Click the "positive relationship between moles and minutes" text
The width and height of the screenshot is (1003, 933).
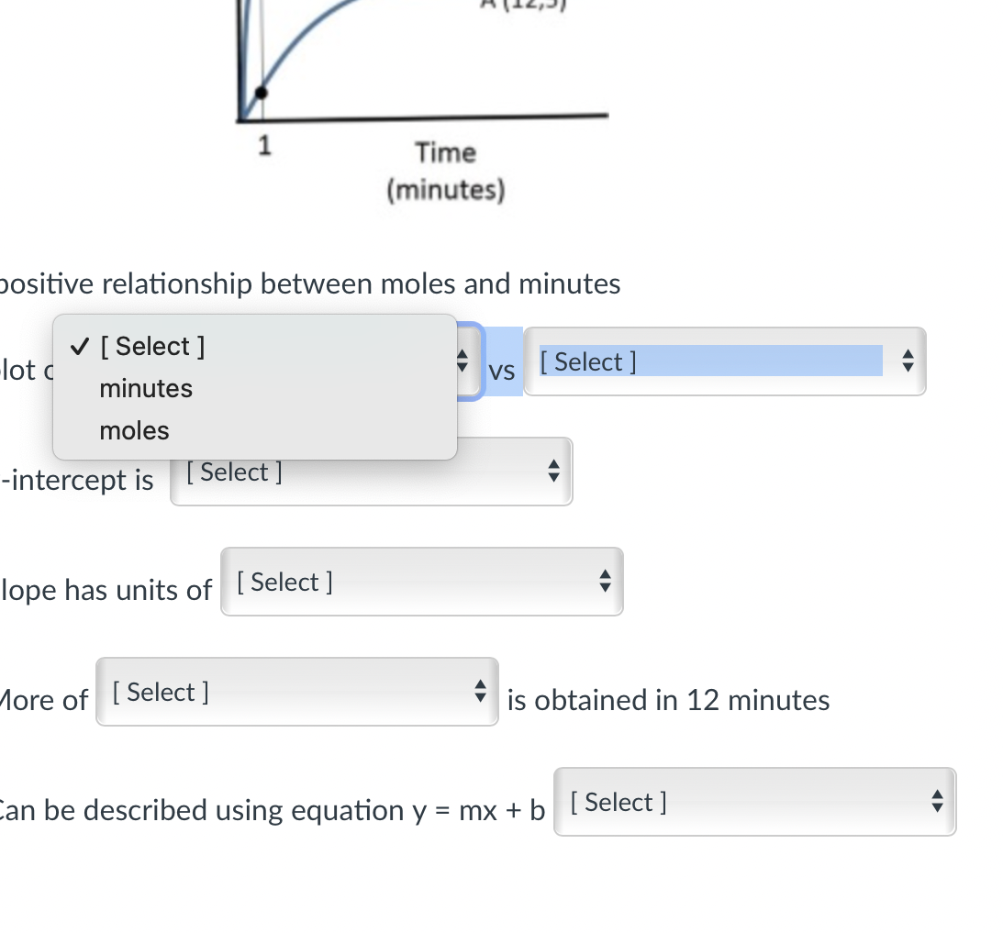click(310, 283)
